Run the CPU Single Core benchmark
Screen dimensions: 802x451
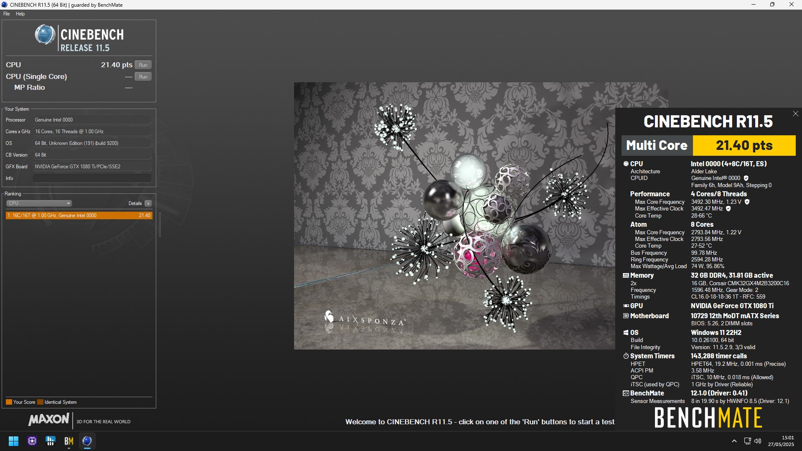[x=143, y=77]
